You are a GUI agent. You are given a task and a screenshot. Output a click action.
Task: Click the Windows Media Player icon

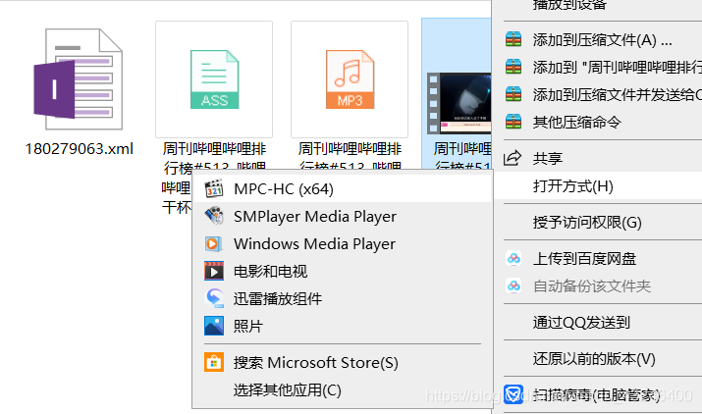click(x=214, y=244)
